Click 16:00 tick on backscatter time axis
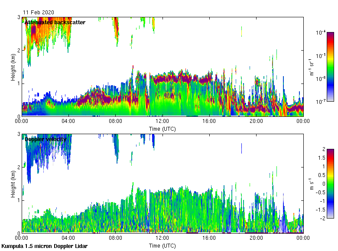Image resolution: width=338 pixels, height=251 pixels. [209, 122]
